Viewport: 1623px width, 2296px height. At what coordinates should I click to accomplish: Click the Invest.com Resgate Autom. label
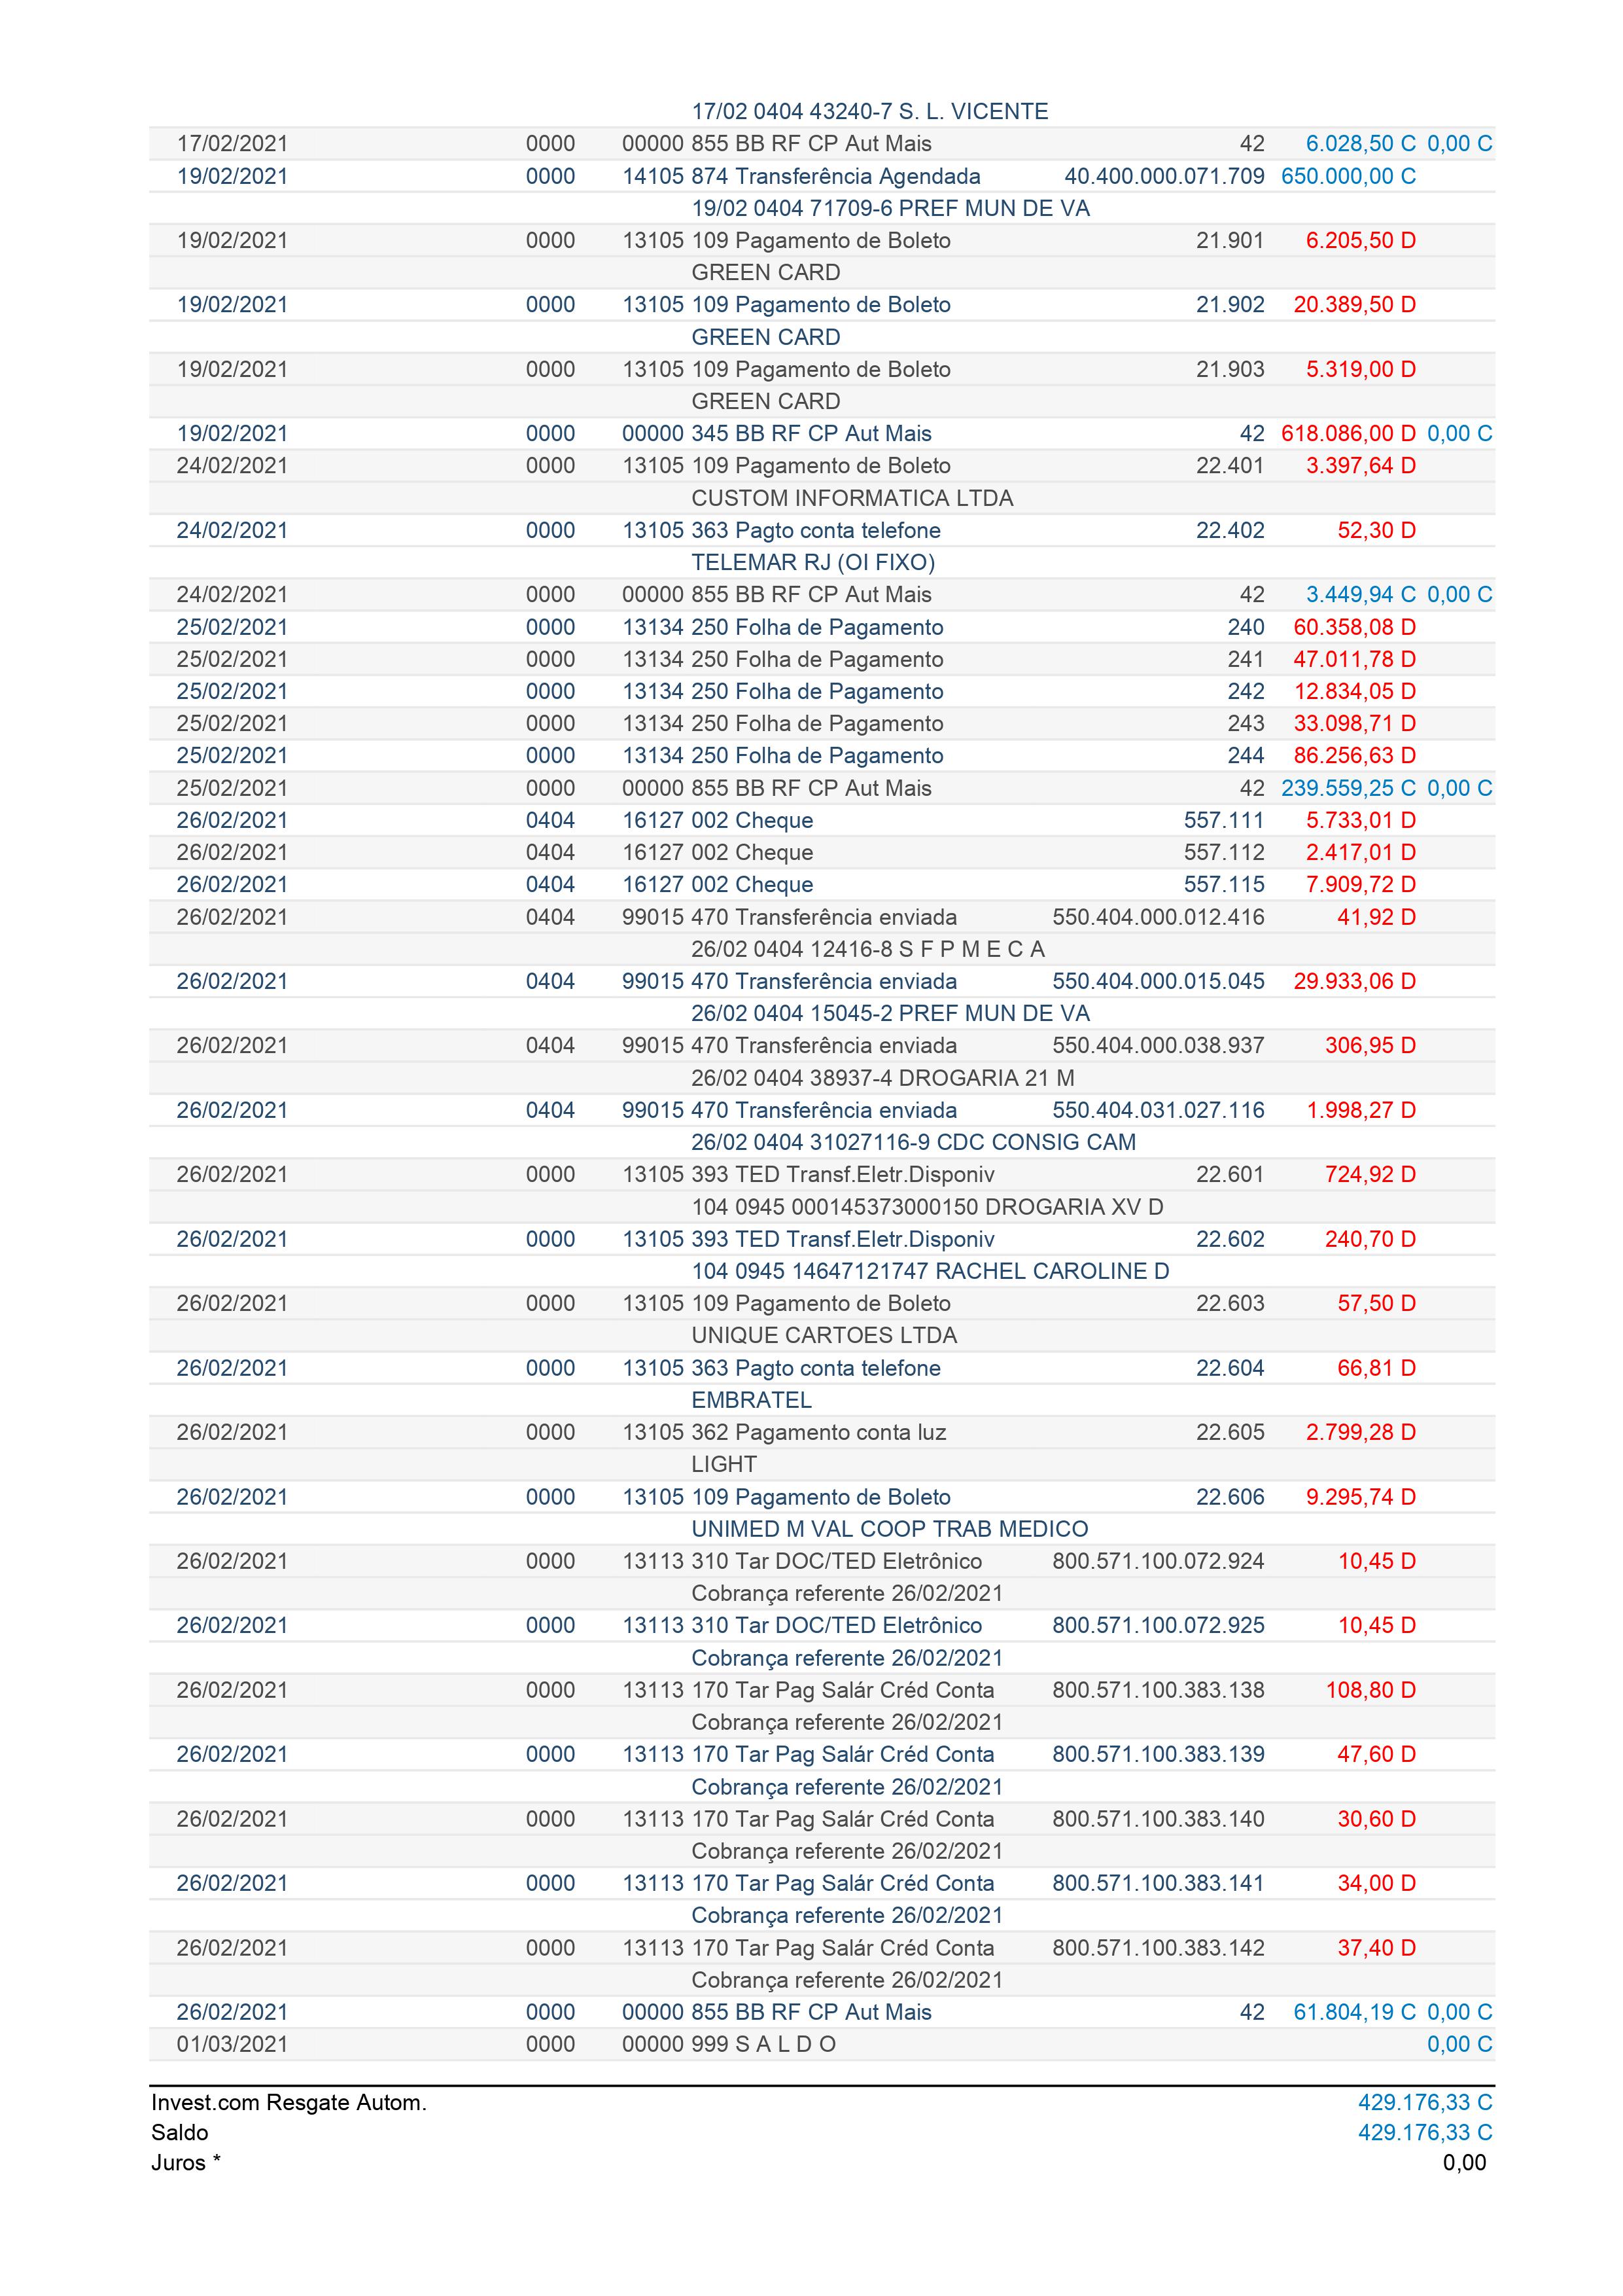pyautogui.click(x=289, y=2102)
